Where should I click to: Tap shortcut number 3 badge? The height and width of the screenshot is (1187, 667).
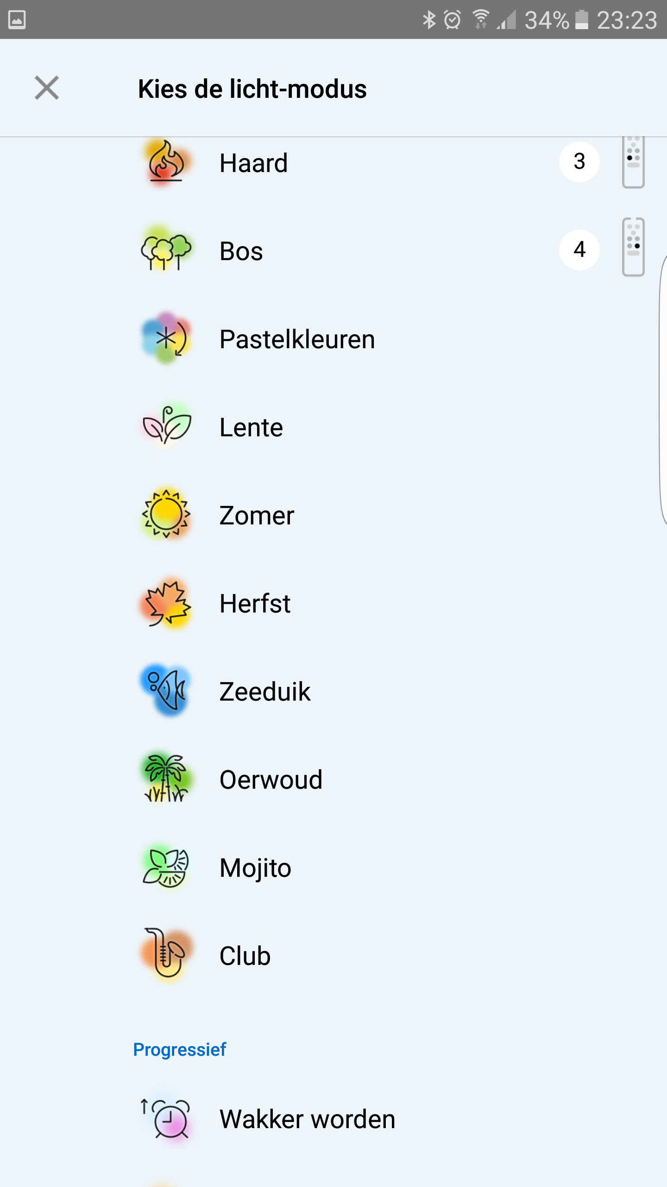tap(579, 162)
